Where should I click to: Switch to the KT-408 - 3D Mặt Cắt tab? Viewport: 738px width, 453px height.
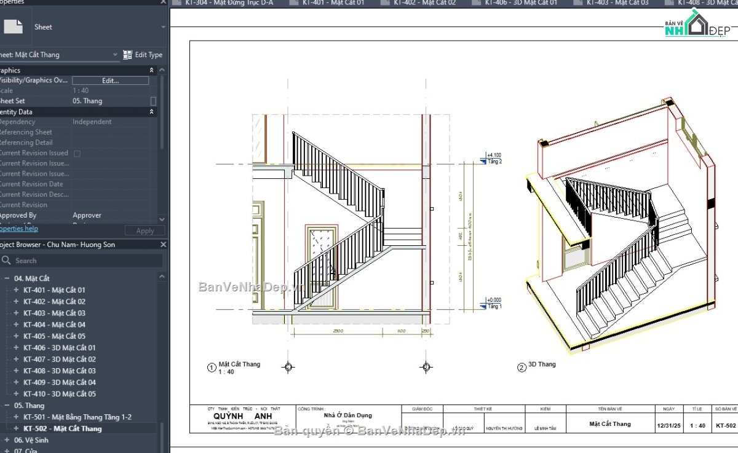click(x=701, y=3)
